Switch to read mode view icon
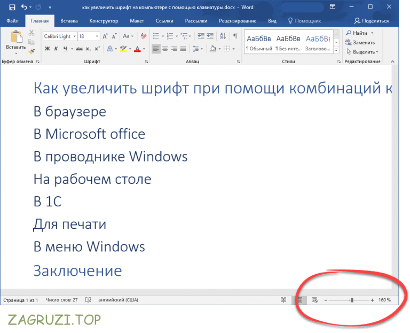 tap(283, 300)
